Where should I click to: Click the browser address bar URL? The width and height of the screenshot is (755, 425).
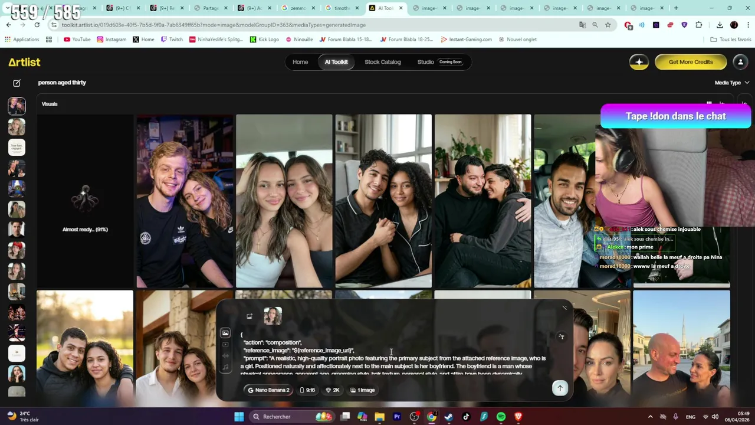point(214,25)
